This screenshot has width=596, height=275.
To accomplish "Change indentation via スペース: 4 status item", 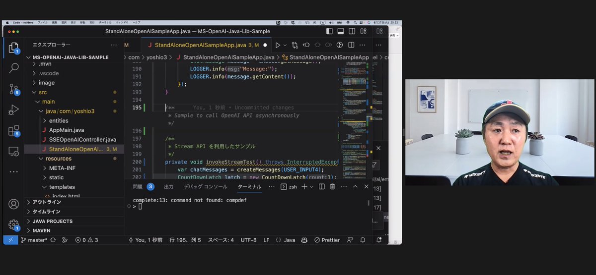I will [x=221, y=240].
